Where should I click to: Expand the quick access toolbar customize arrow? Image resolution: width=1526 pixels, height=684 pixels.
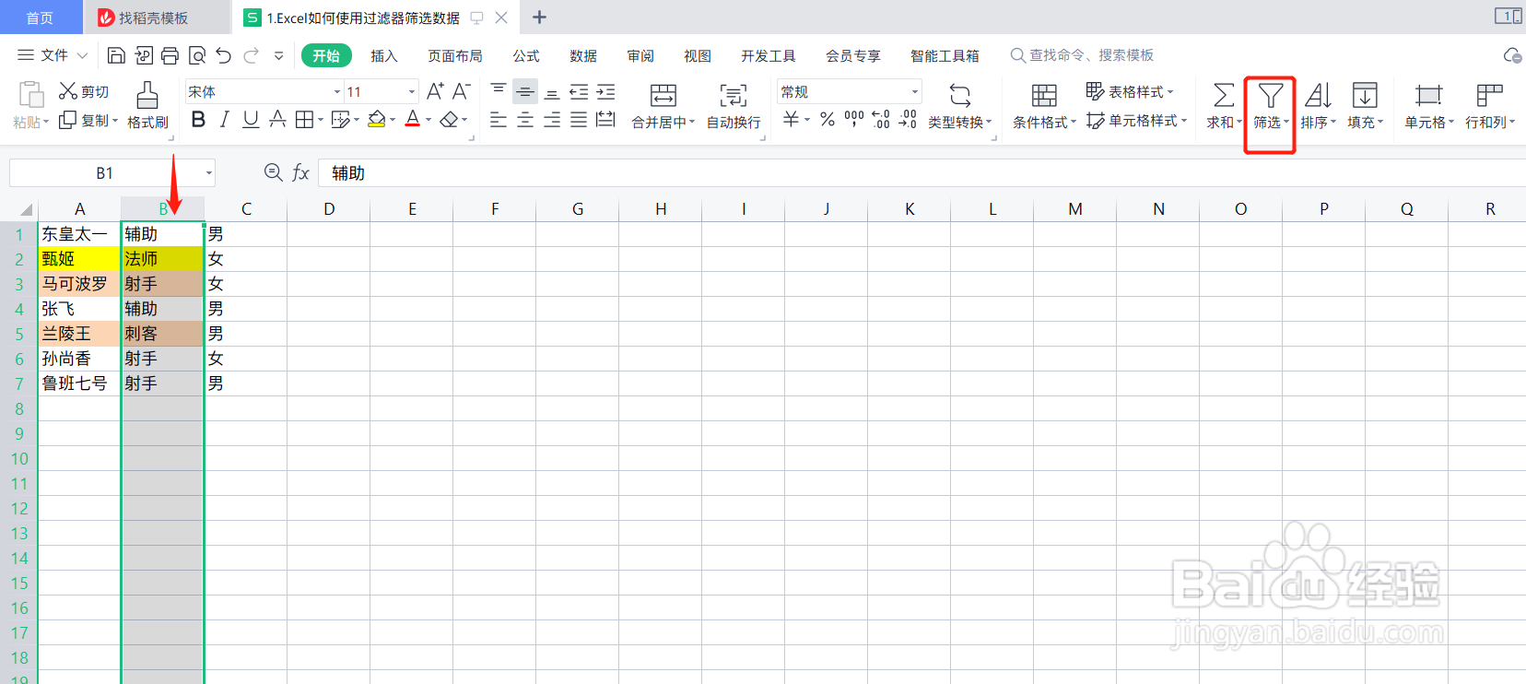coord(278,55)
